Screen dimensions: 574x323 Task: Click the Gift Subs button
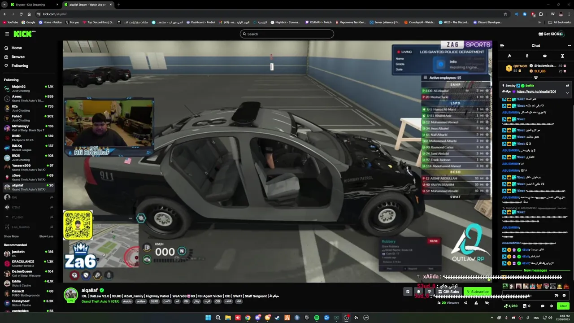pyautogui.click(x=448, y=292)
